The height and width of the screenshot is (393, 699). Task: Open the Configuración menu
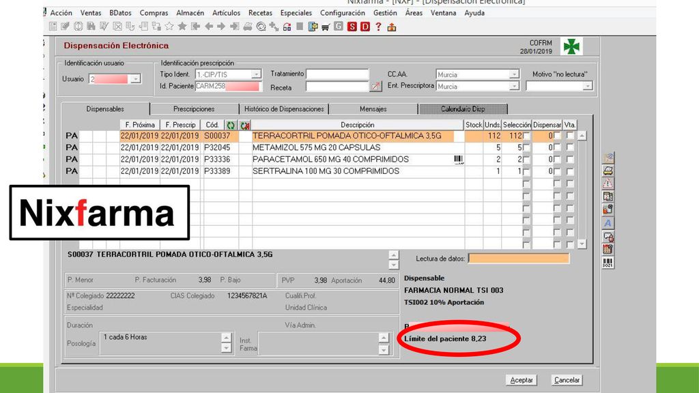coord(343,13)
